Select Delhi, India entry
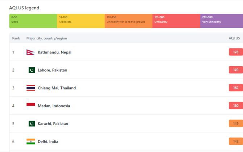Viewport: 243px width, 152px height. click(48, 142)
